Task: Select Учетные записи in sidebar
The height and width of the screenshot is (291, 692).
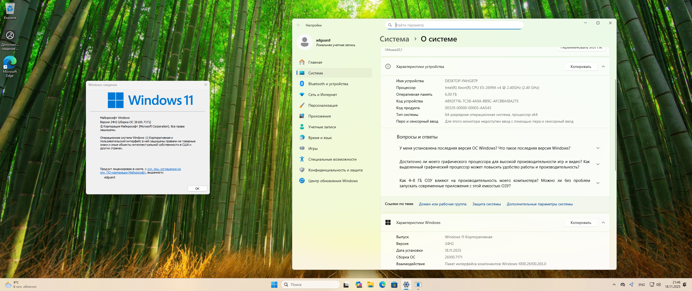Action: pyautogui.click(x=322, y=127)
